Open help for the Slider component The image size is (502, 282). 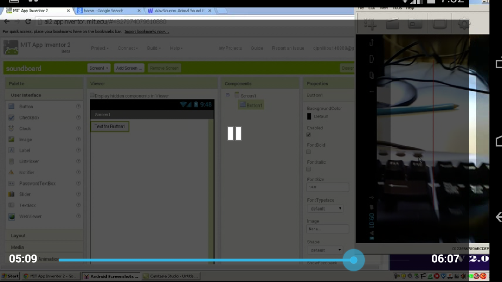pos(78,194)
